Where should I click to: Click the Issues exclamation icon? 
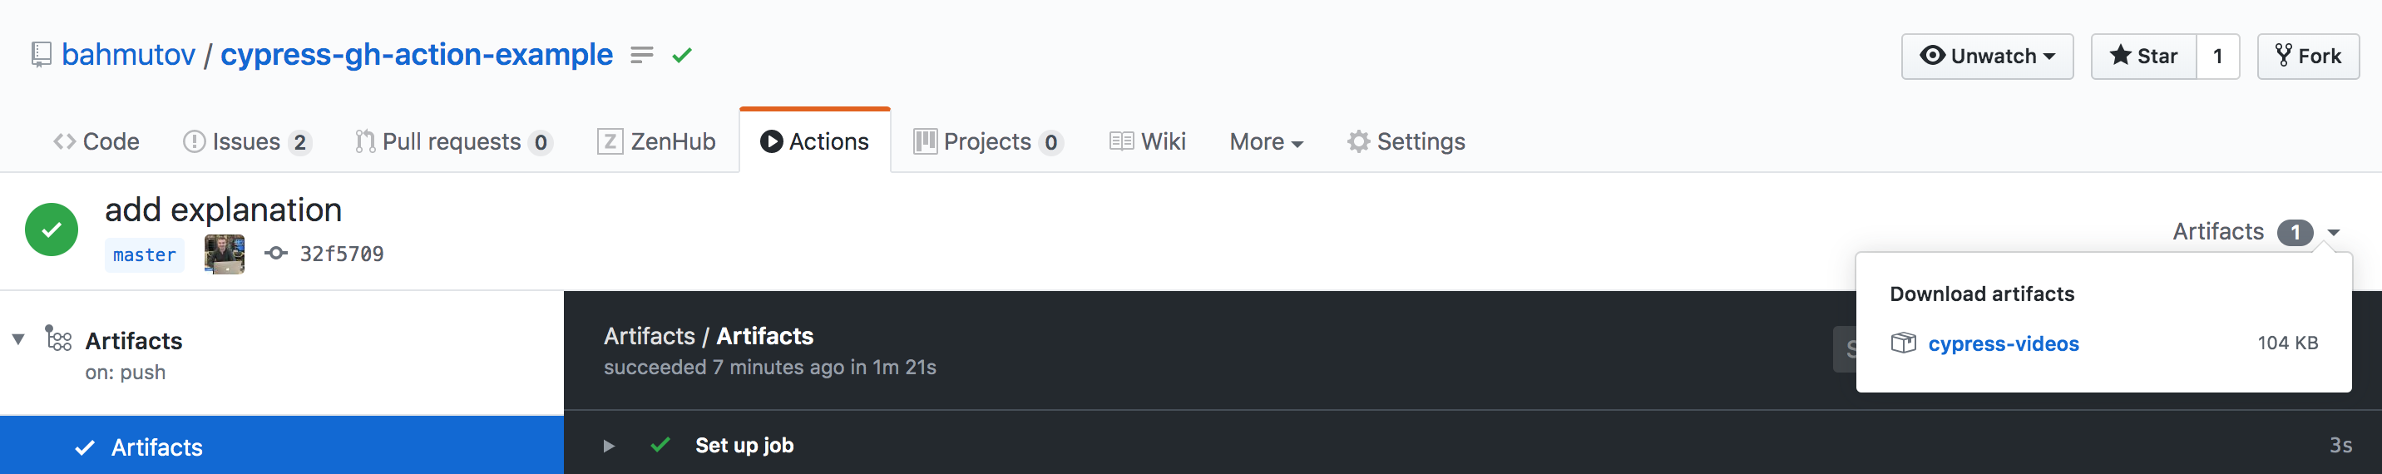click(194, 141)
